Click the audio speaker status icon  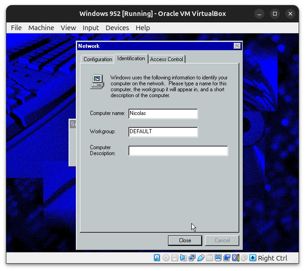(183, 258)
